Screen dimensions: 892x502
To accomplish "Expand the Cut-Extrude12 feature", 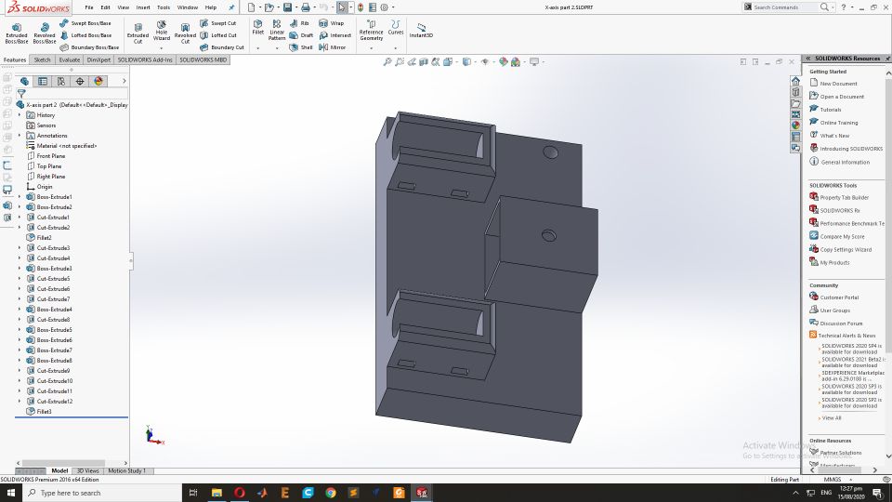I will 20,402.
